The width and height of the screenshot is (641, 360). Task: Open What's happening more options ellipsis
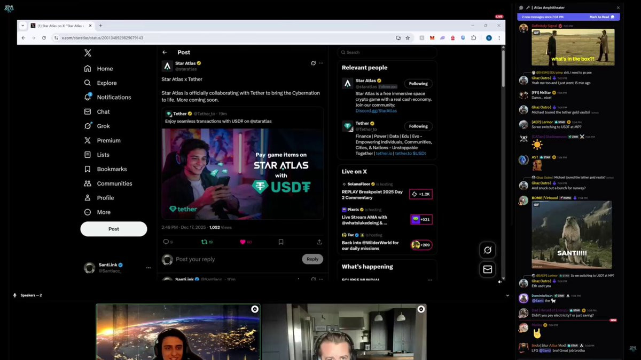[x=429, y=279]
